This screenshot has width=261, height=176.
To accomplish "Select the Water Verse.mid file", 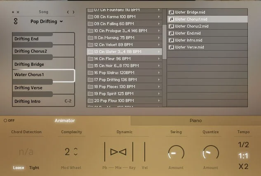I will pyautogui.click(x=207, y=47).
